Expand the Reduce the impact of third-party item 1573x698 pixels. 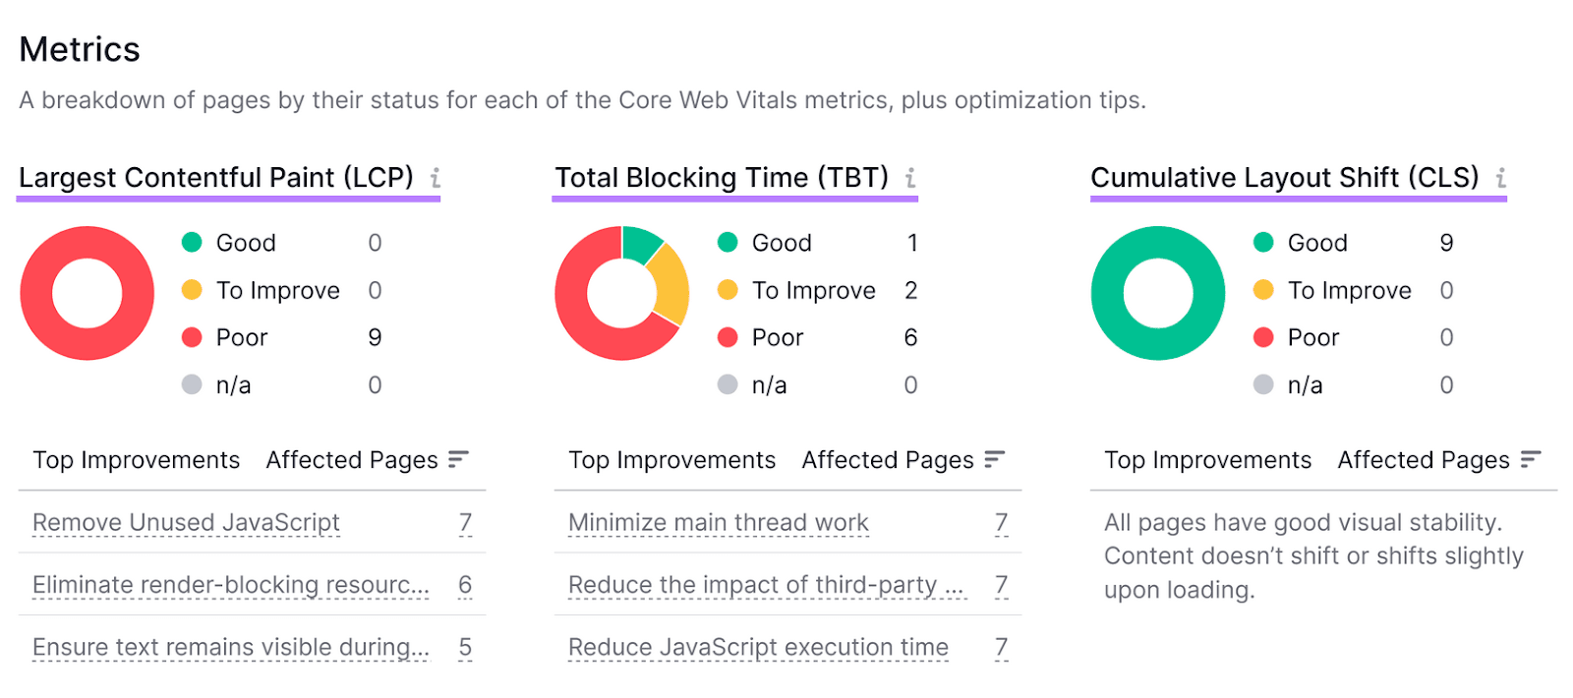[x=764, y=585]
